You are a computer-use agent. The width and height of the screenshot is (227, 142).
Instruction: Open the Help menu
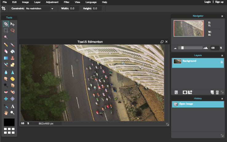click(104, 2)
